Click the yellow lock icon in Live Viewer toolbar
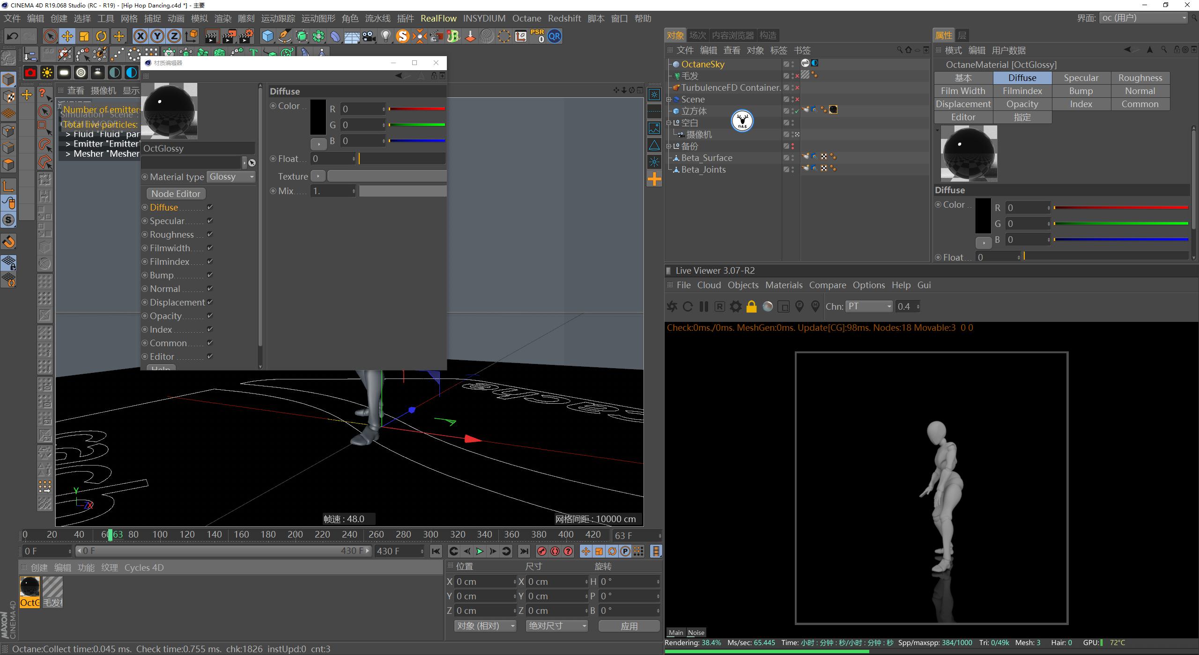 coord(751,306)
